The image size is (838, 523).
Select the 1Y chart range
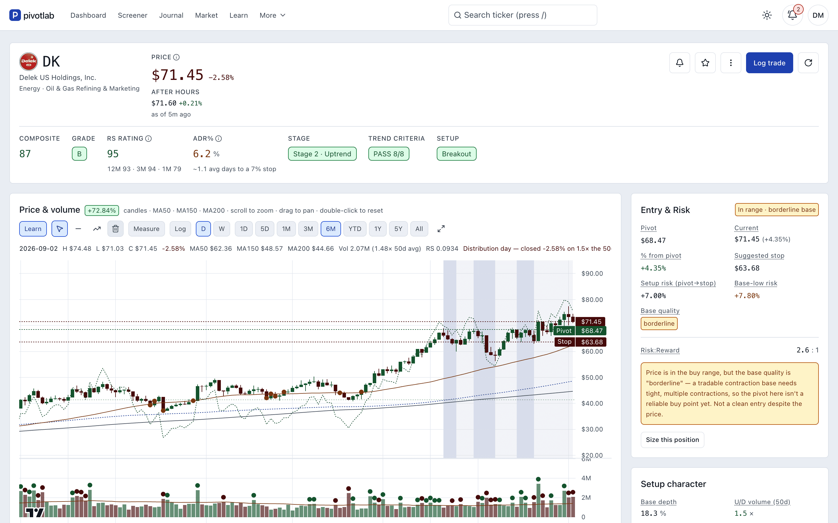tap(378, 229)
